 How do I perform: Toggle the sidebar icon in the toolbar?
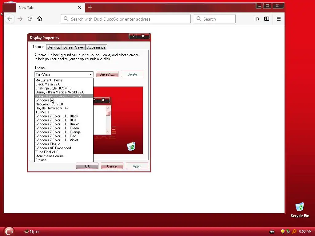click(x=267, y=19)
